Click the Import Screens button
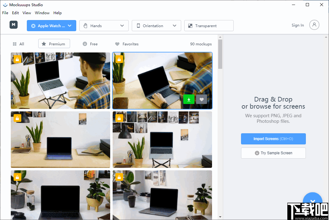 point(273,139)
